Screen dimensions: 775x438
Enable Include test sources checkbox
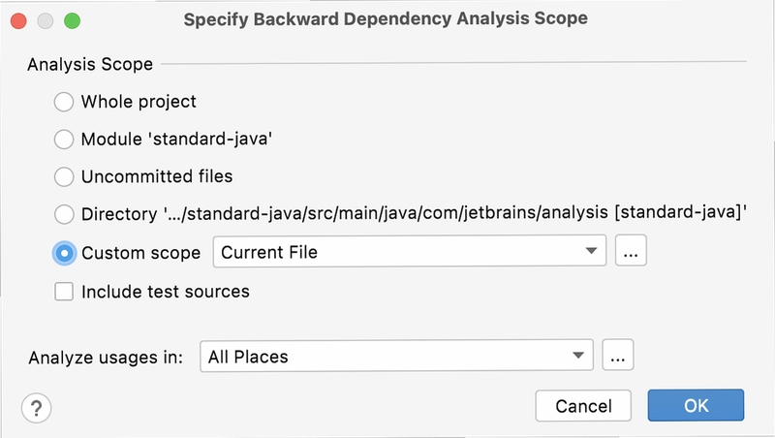pyautogui.click(x=64, y=292)
